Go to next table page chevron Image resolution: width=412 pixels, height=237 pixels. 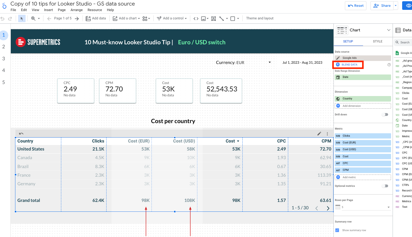[x=328, y=208]
